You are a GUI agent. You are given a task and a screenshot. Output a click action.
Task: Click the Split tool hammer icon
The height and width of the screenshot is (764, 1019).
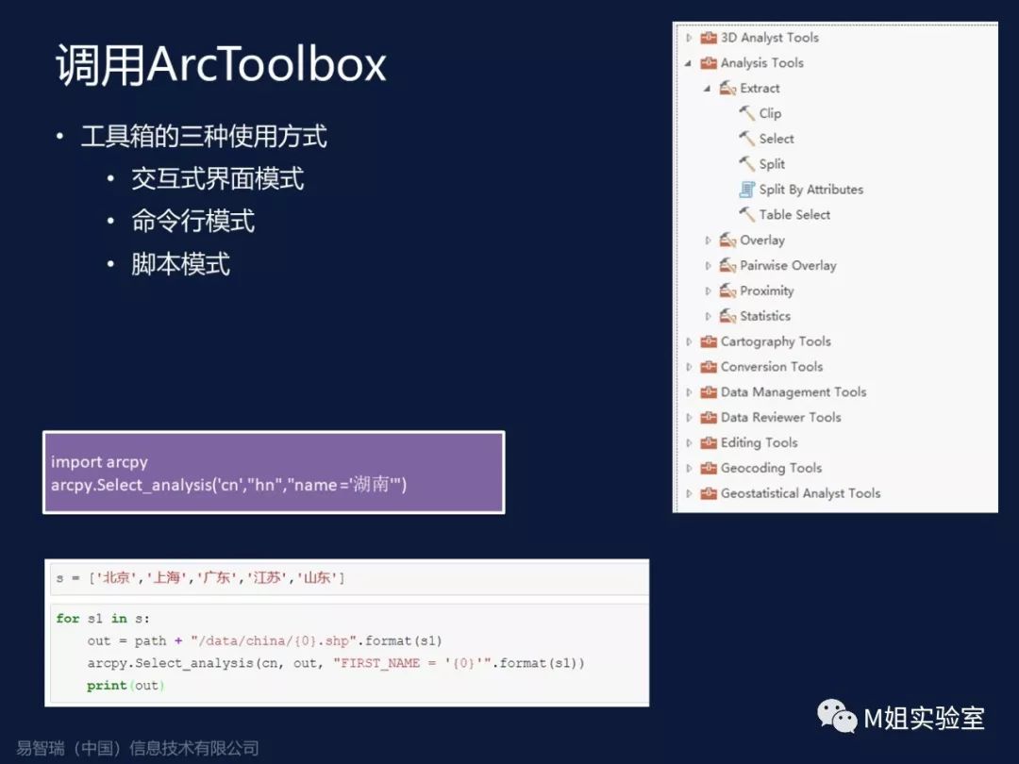(746, 164)
